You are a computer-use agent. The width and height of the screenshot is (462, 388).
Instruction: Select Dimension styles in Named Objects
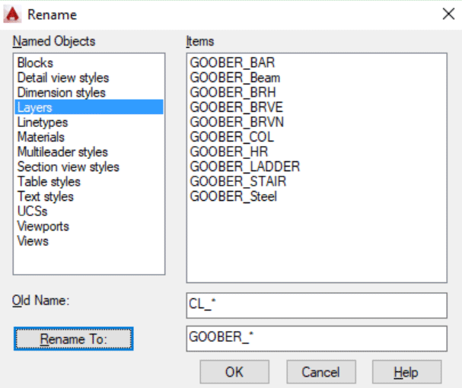tap(62, 93)
